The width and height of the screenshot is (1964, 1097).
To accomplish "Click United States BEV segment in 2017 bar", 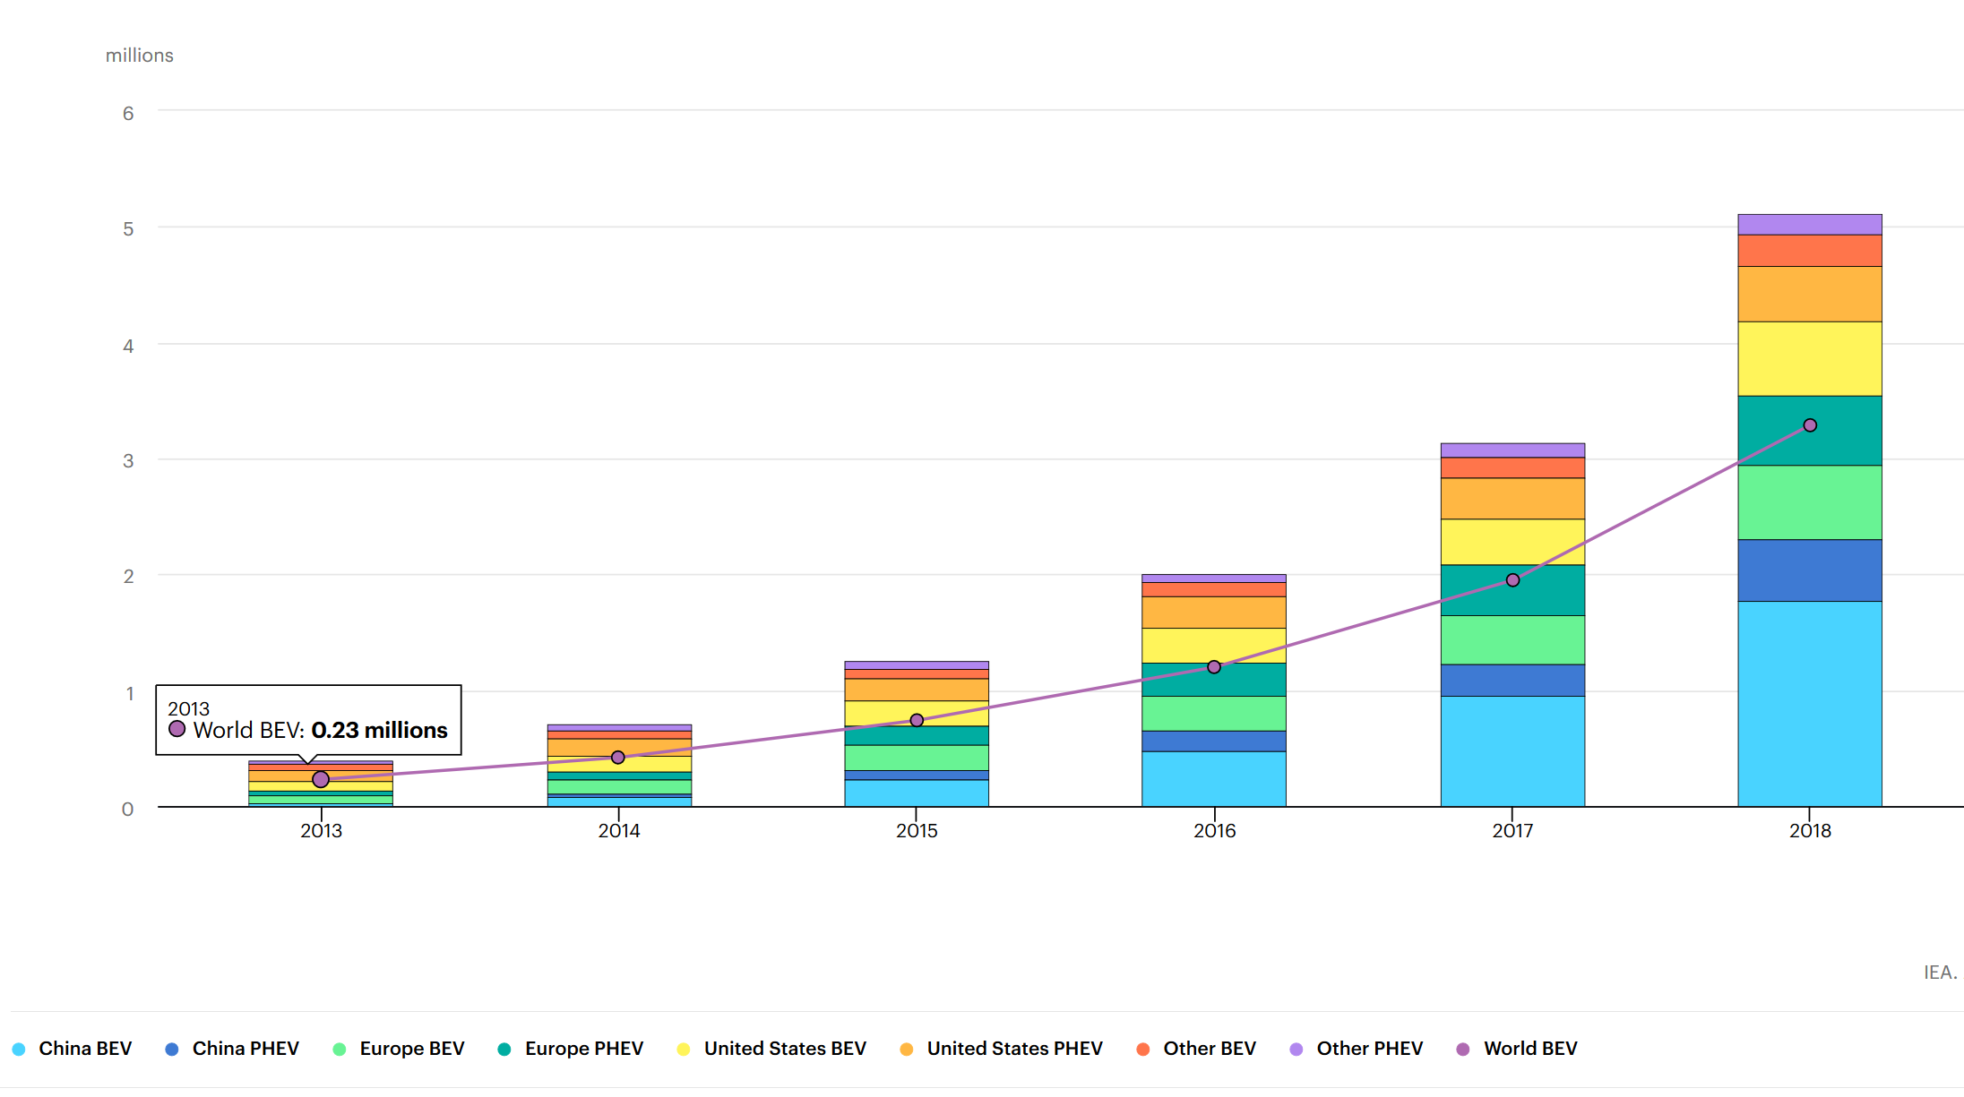I will (1512, 542).
